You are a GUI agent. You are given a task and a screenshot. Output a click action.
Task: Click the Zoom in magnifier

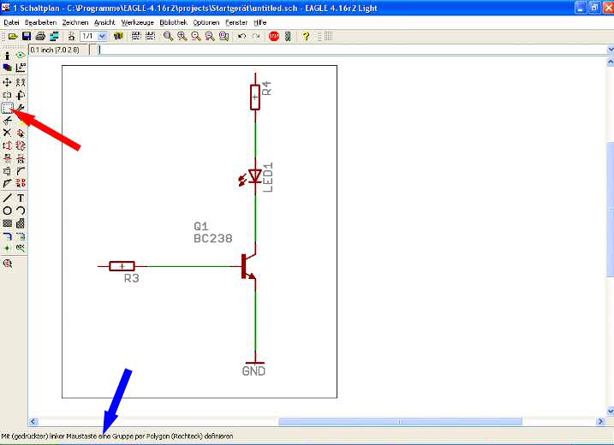(x=182, y=37)
